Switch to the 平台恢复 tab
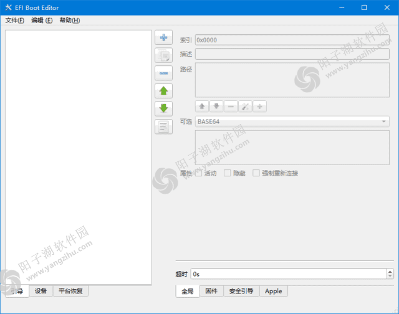399x314 pixels. (70, 291)
